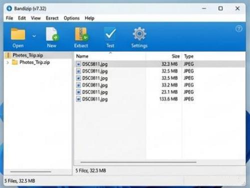Click the New archive toolbar icon
Viewport: 250px width, 188px height.
pos(52,34)
